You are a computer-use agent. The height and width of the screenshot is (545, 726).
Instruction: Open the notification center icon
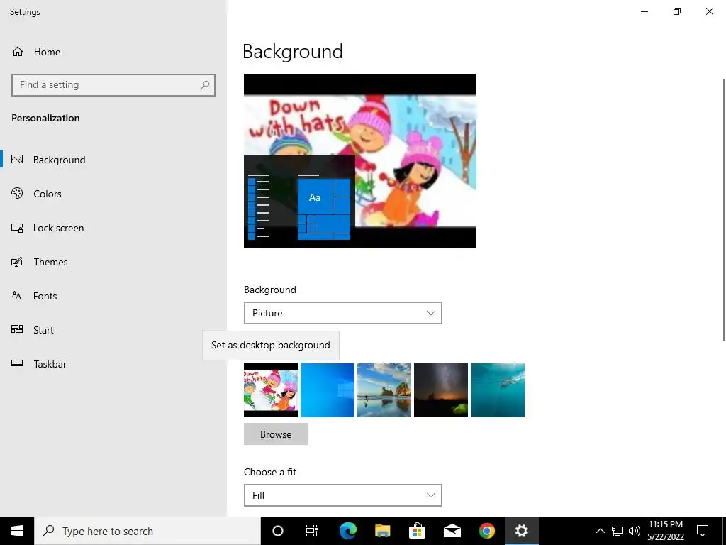point(703,531)
